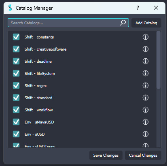The image size is (167, 166).
Task: Select the 'Shift - deadline' label
Action: coord(38,61)
